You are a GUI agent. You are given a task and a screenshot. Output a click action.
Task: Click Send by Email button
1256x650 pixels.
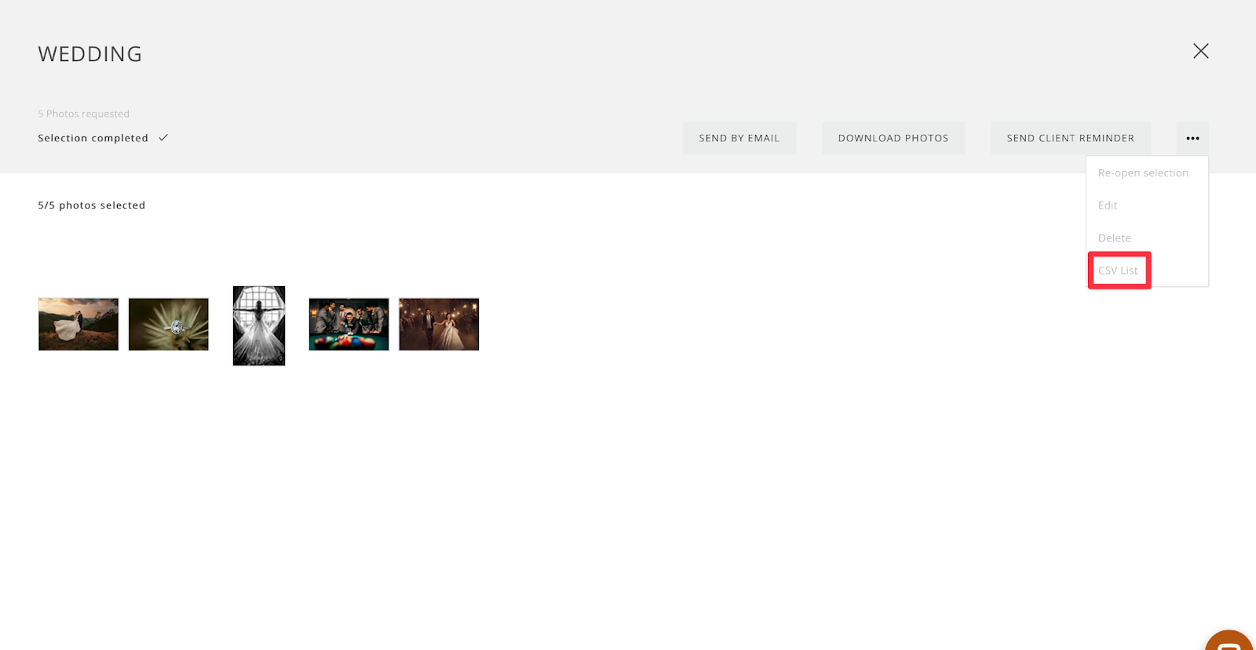(739, 138)
